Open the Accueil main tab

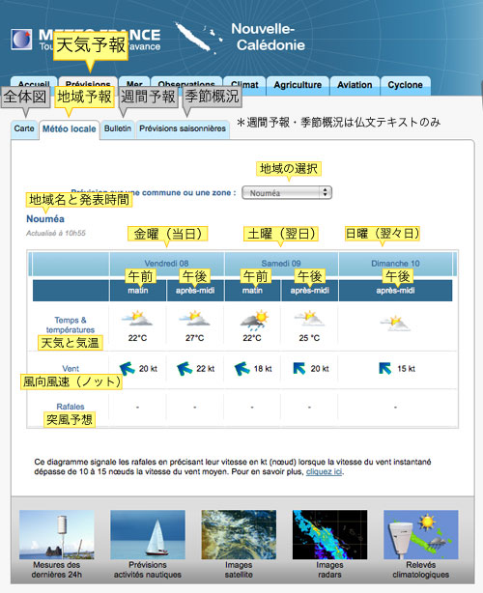point(34,85)
